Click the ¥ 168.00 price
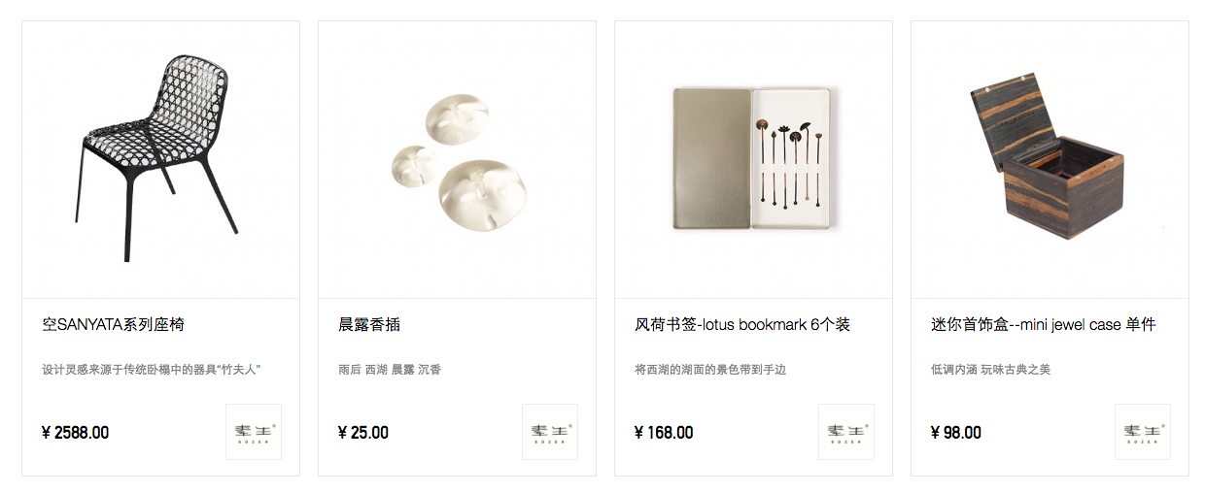 click(664, 433)
